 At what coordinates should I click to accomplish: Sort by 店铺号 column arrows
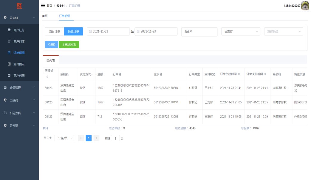pyautogui.click(x=47, y=77)
